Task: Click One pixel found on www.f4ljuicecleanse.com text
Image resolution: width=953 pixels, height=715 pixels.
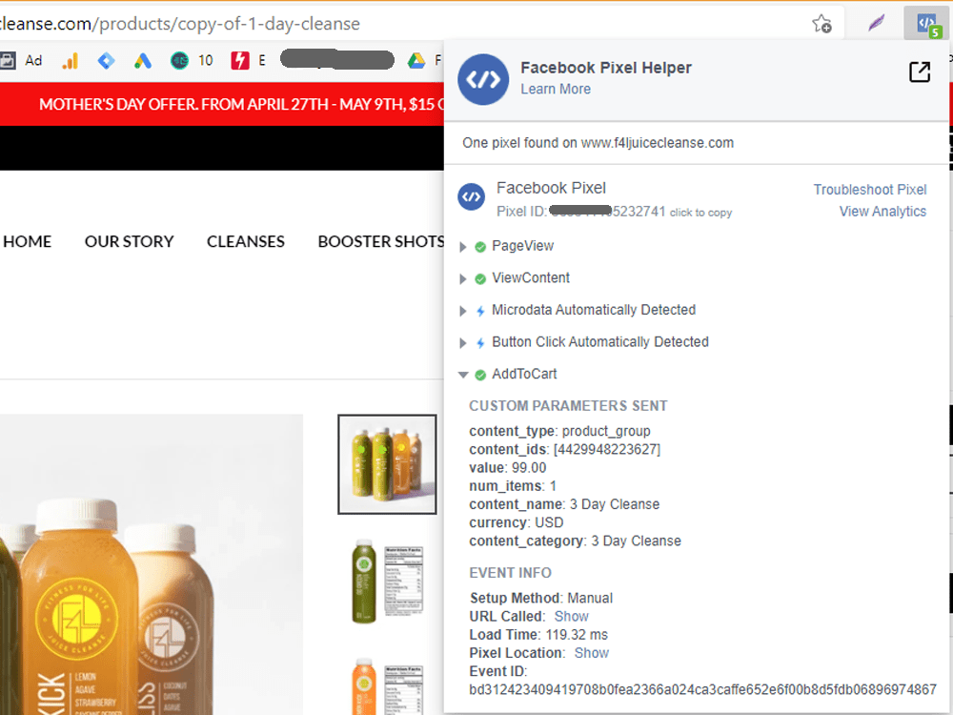Action: coord(598,143)
